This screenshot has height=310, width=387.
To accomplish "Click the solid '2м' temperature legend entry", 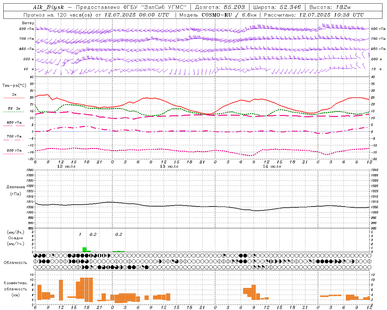I will click(x=14, y=95).
